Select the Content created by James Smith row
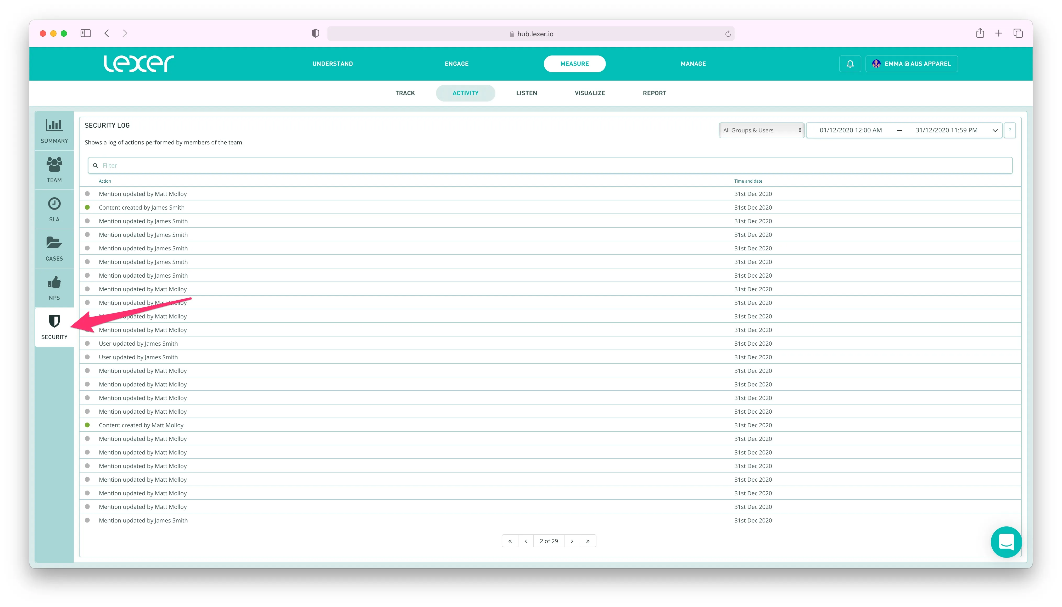 click(141, 207)
